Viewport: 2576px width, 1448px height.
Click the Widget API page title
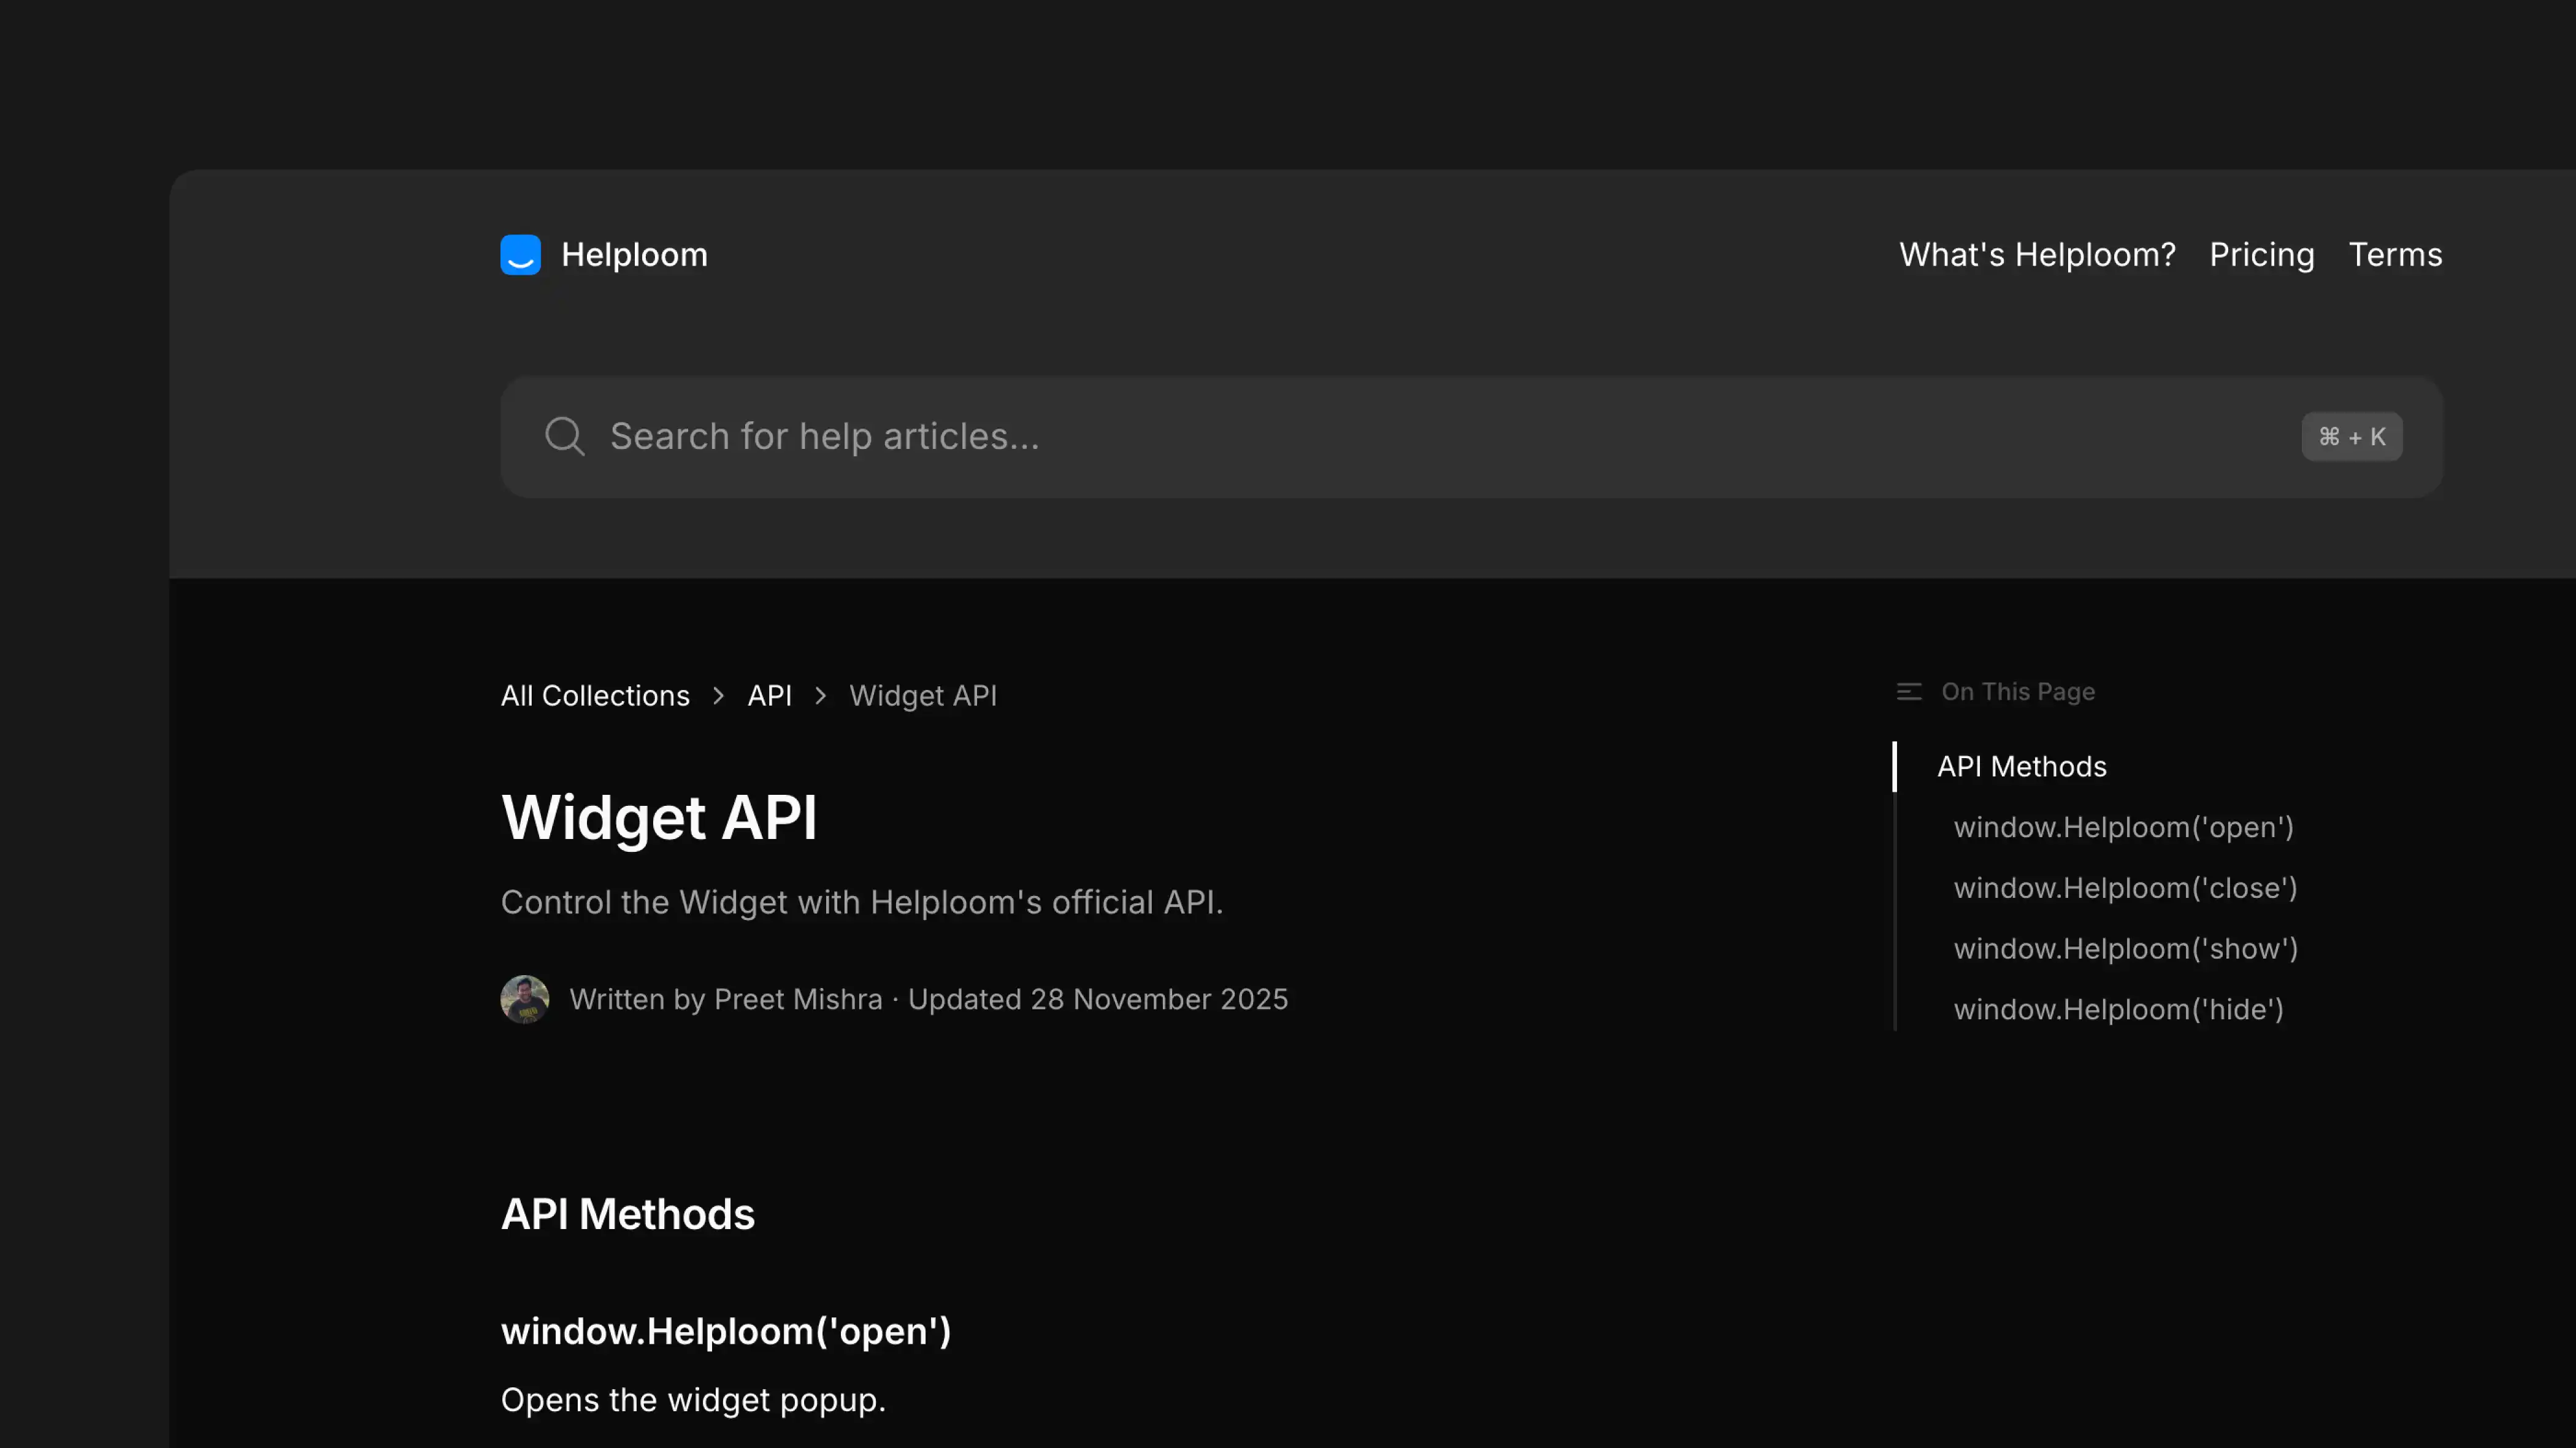(x=660, y=817)
